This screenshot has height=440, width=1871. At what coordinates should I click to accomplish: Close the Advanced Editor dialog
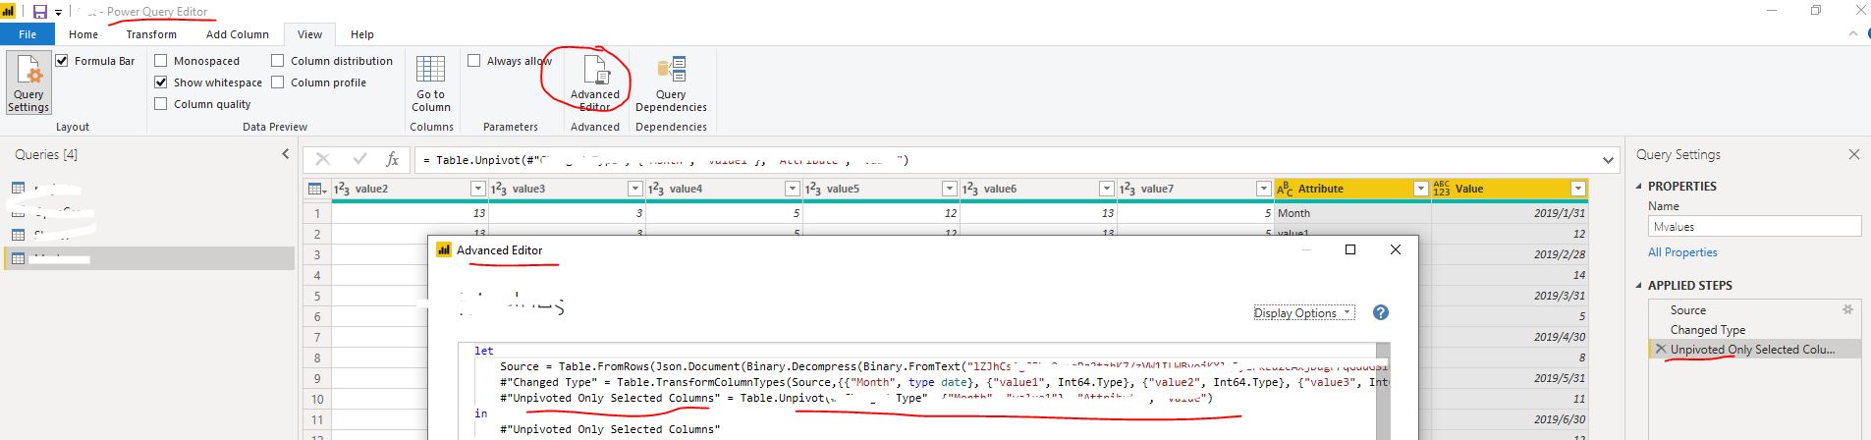point(1395,249)
